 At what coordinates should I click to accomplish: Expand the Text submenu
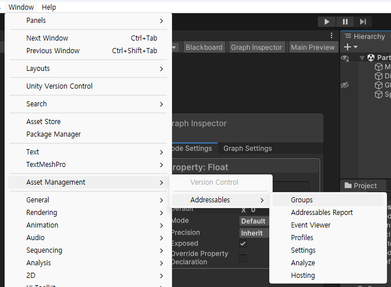pos(88,152)
